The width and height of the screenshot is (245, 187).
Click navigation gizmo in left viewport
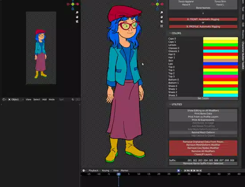tap(73, 4)
